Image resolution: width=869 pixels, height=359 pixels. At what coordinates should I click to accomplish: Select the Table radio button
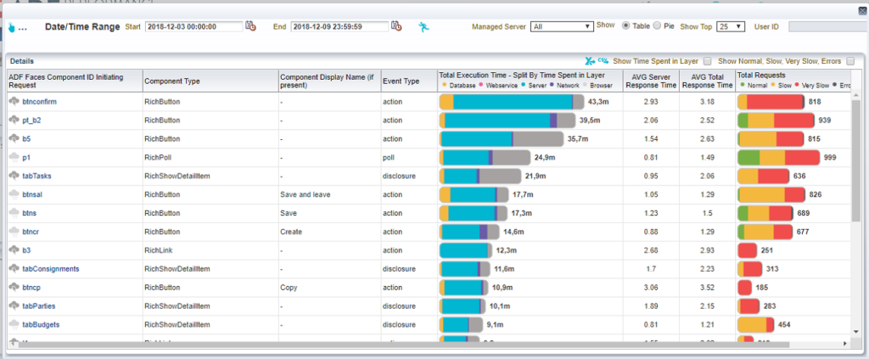tap(627, 25)
